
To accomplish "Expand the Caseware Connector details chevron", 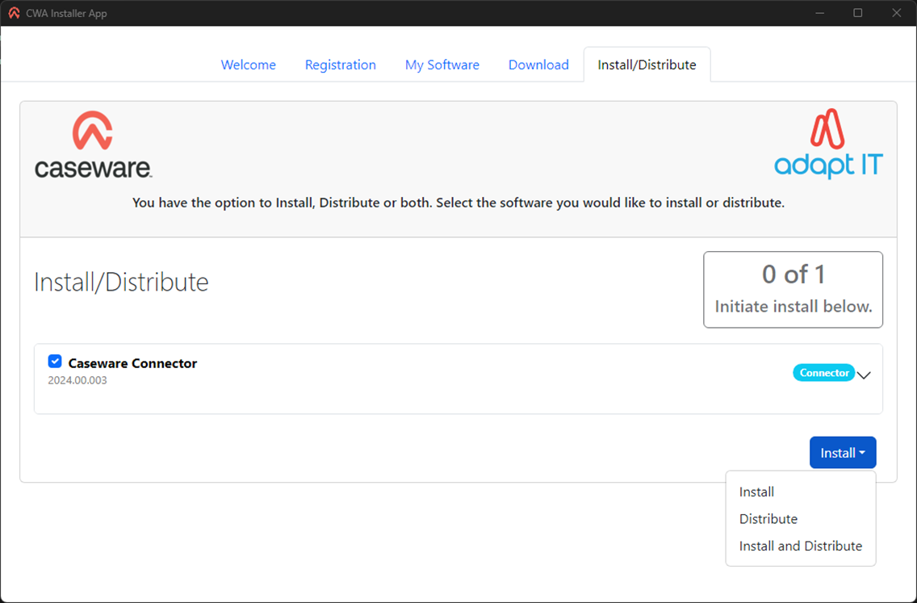I will coord(864,375).
